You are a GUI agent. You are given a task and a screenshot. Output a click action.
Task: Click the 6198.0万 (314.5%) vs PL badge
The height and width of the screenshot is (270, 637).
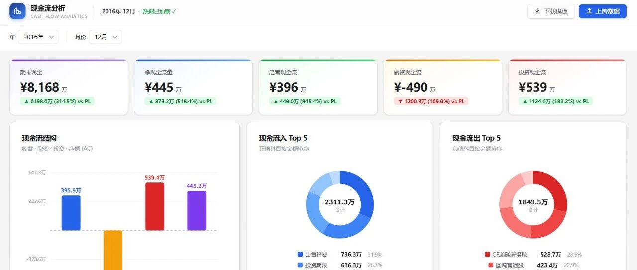coord(57,101)
